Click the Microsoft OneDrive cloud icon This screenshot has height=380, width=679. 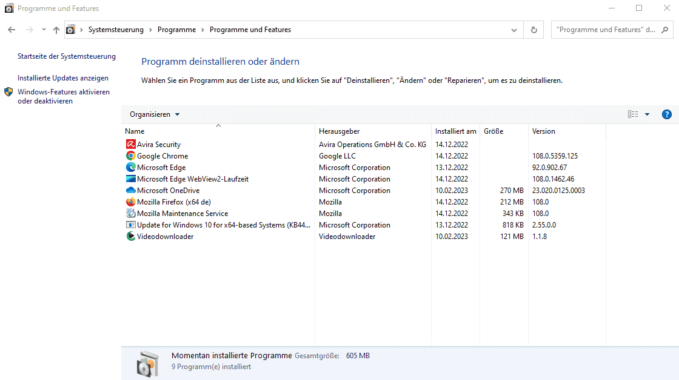[x=129, y=190]
